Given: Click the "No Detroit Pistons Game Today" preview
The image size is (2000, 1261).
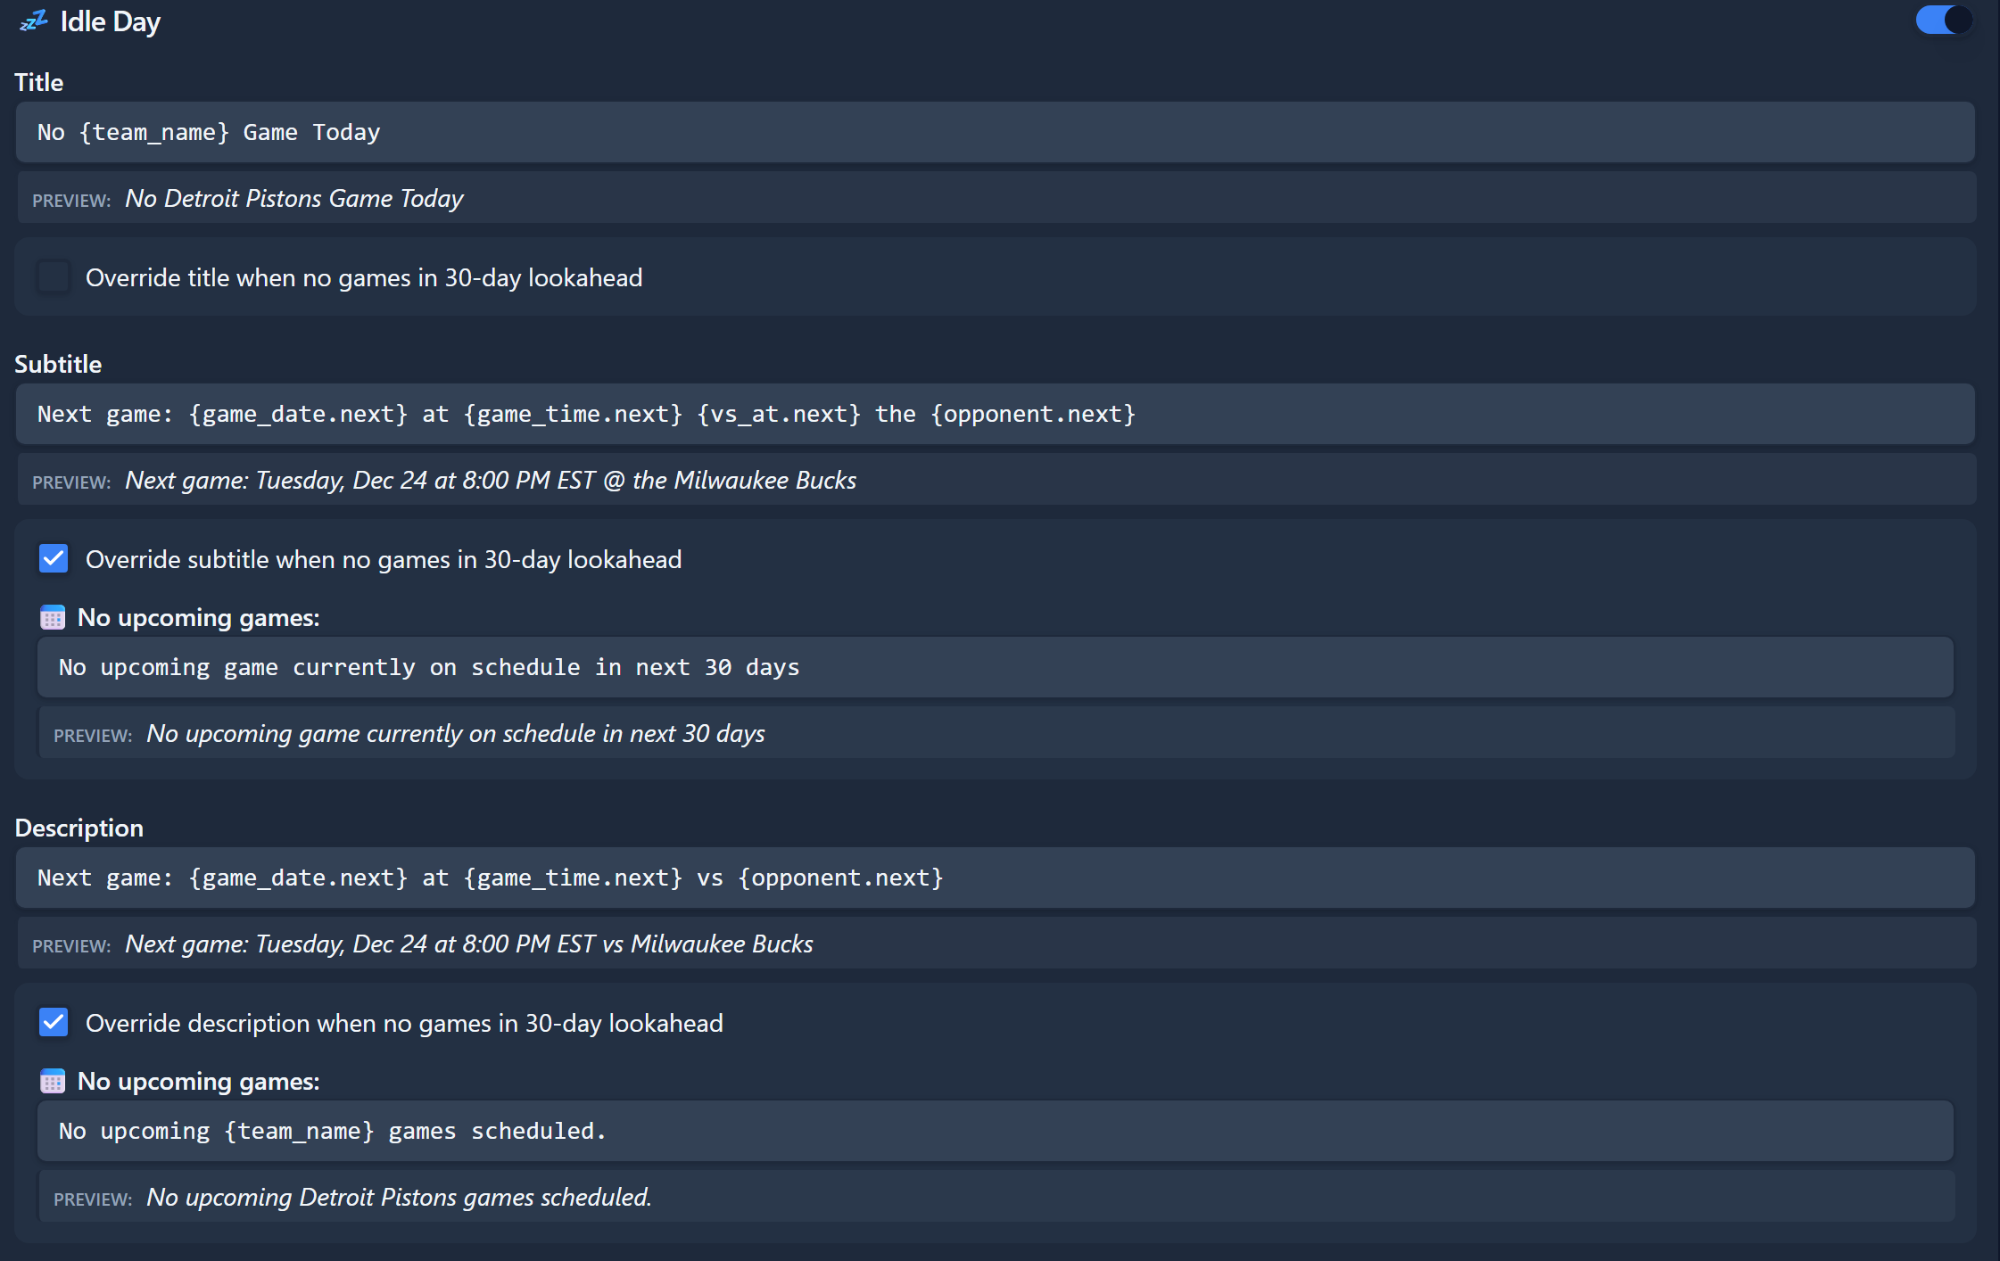Looking at the screenshot, I should 293,198.
